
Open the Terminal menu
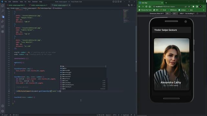pyautogui.click(x=35, y=2)
